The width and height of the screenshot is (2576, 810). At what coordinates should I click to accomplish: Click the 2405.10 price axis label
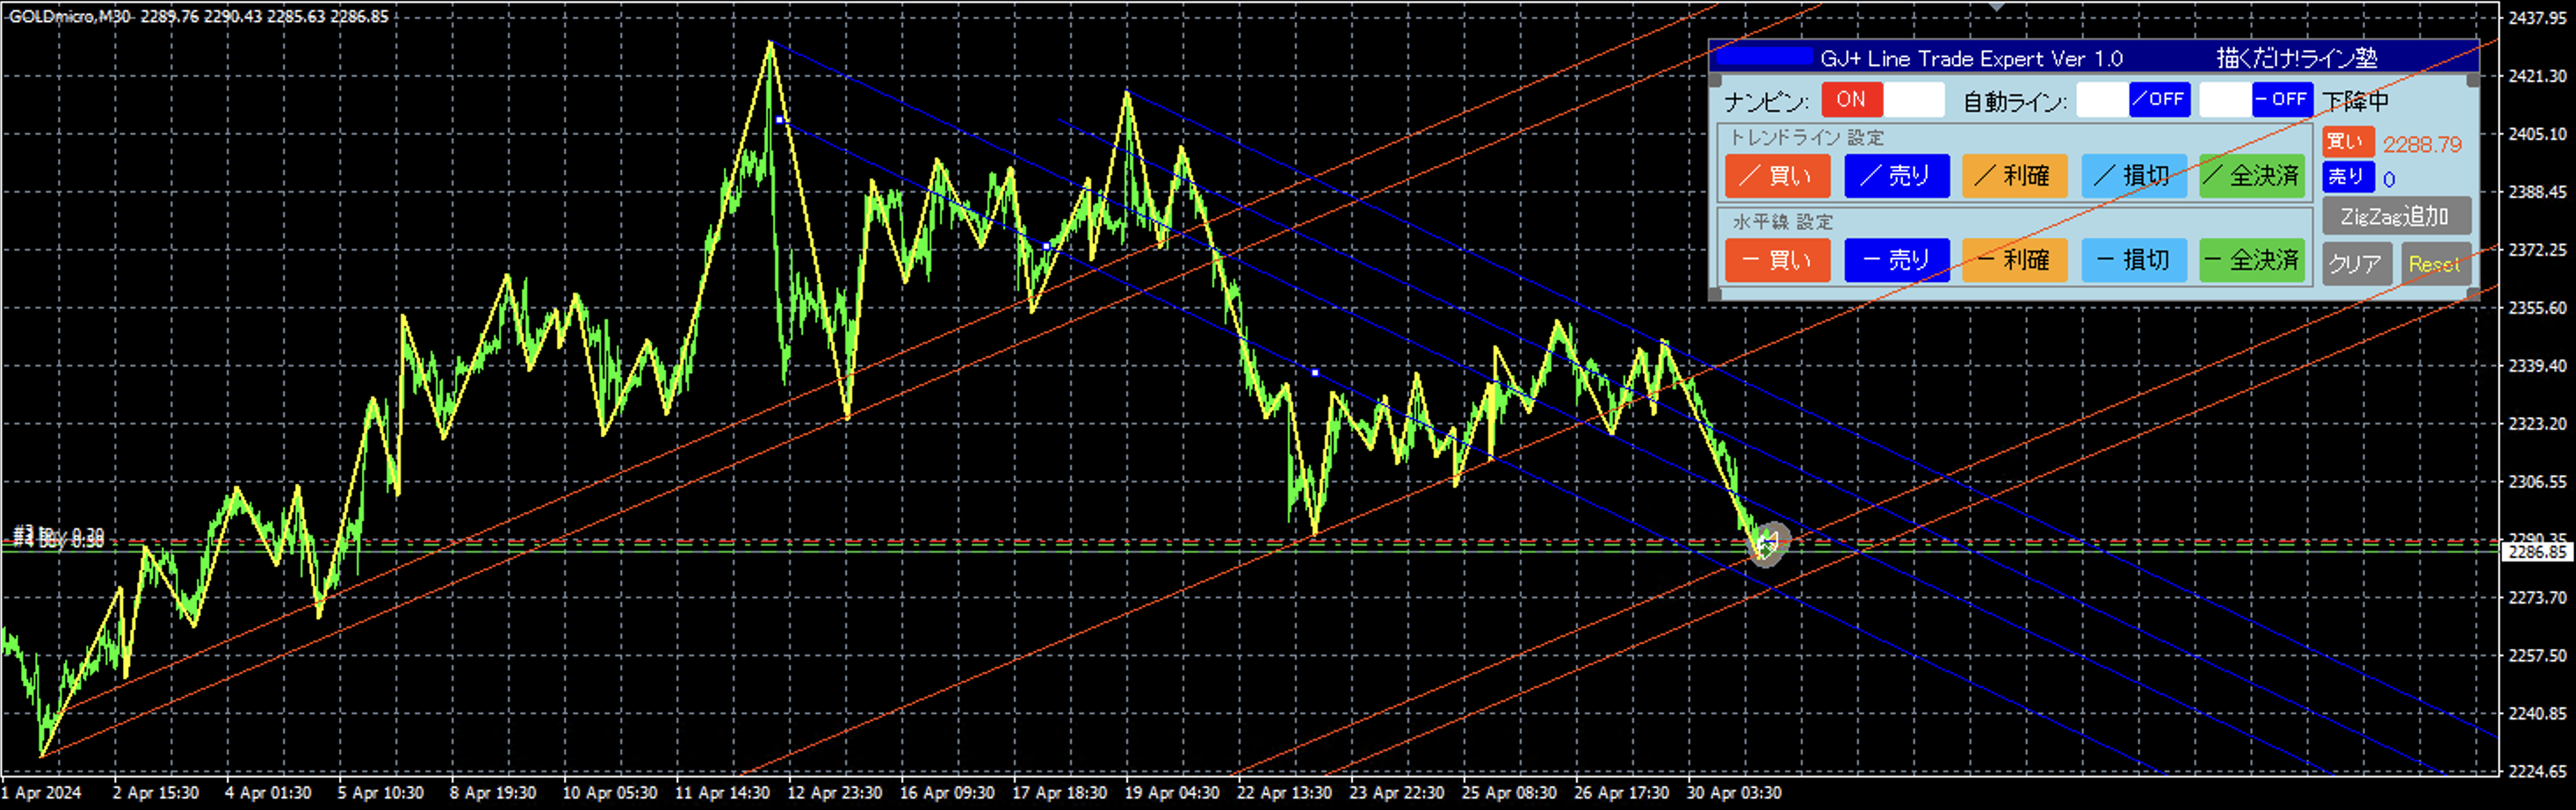tap(2537, 134)
